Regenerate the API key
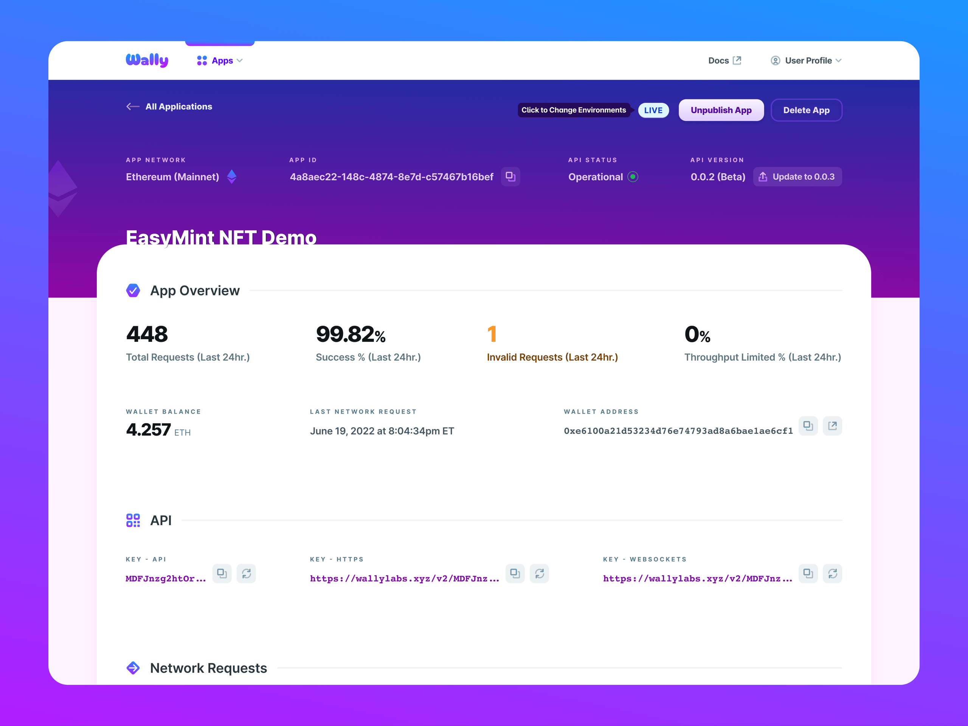Image resolution: width=968 pixels, height=726 pixels. 247,573
